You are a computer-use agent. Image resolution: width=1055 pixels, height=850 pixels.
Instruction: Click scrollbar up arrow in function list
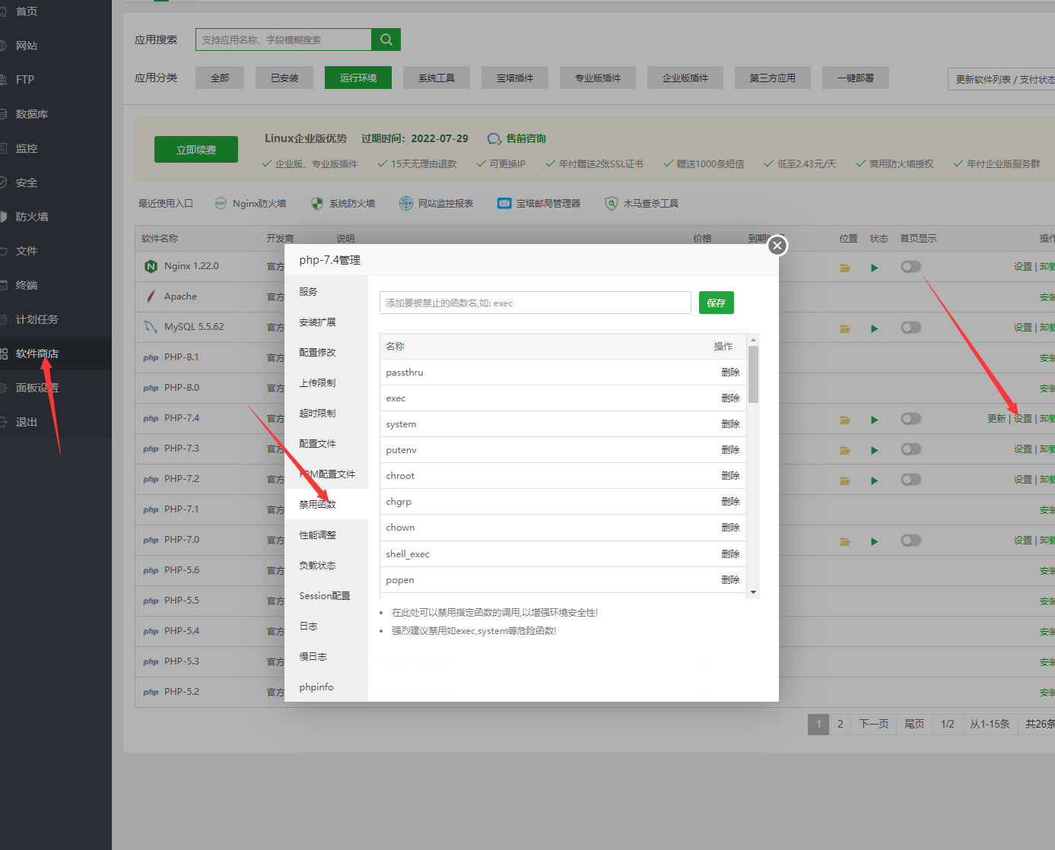(753, 340)
